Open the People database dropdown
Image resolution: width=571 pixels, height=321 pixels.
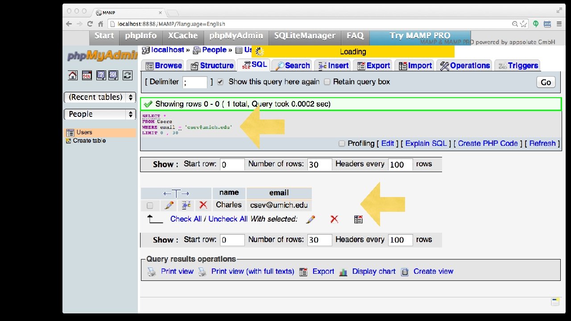click(x=100, y=114)
